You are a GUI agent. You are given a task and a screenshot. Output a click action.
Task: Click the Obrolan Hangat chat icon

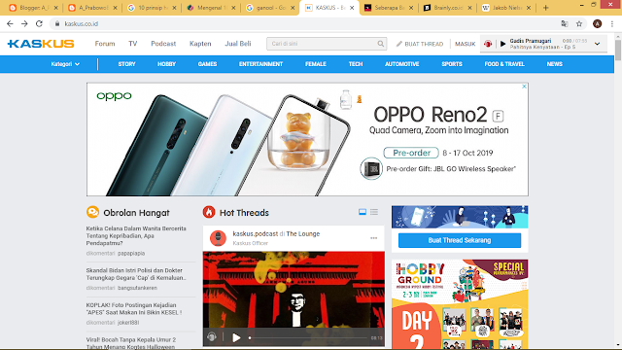click(93, 212)
